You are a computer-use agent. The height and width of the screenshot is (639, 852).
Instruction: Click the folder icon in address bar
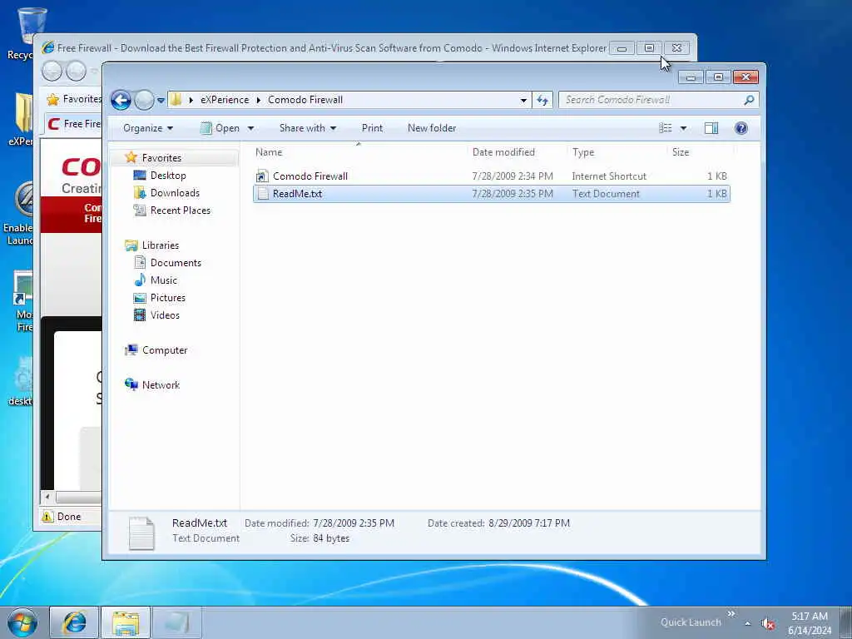pos(176,100)
